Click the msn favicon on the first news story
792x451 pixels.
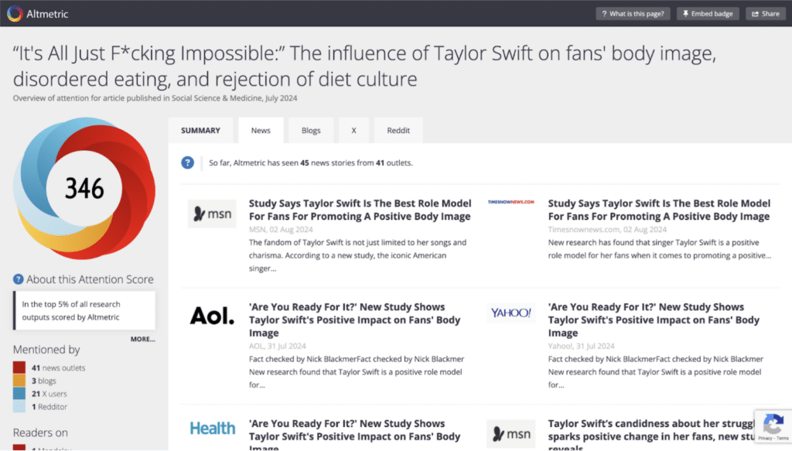[x=212, y=214]
